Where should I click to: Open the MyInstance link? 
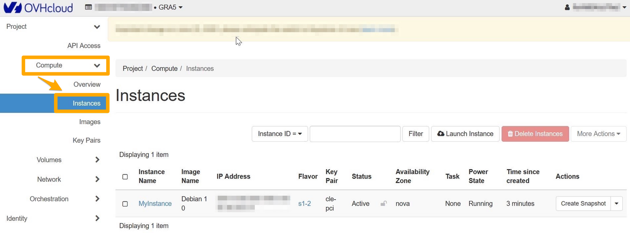(155, 204)
